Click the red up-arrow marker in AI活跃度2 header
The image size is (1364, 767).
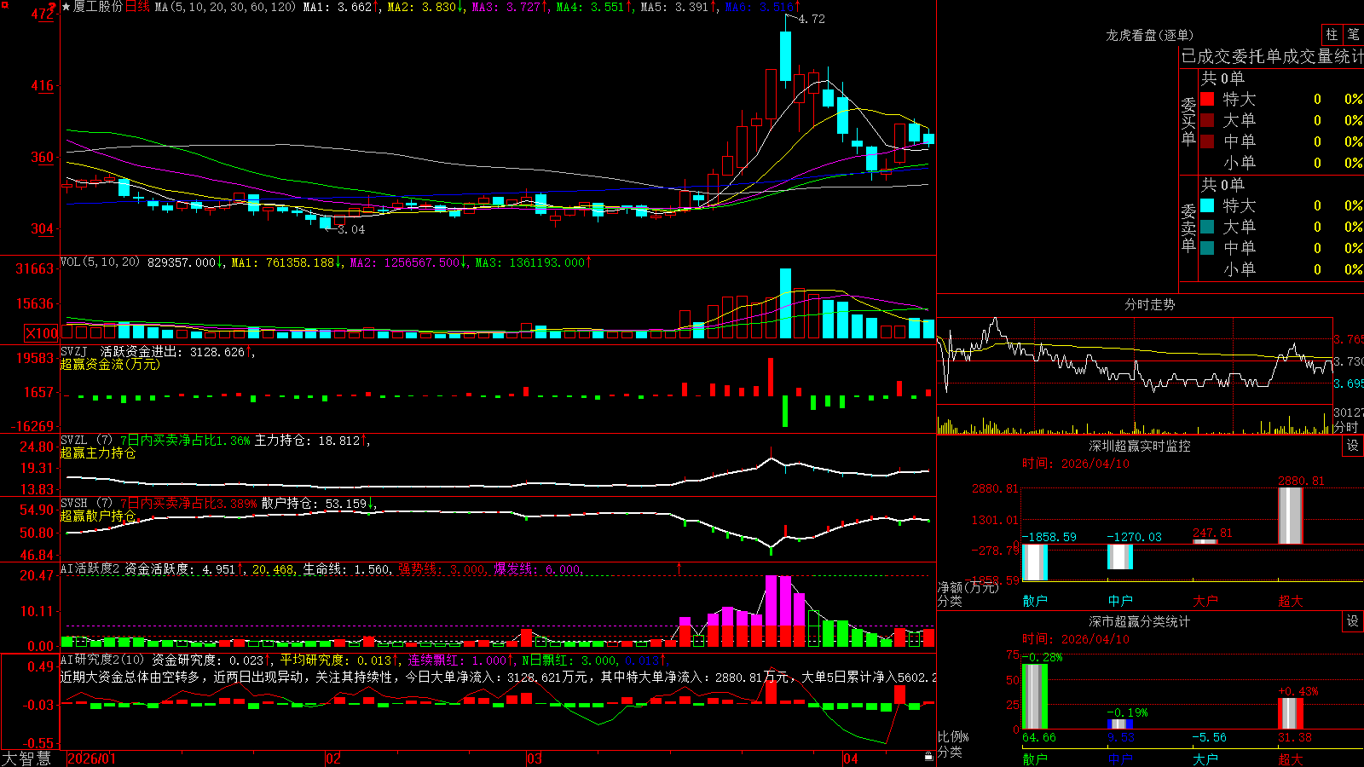pyautogui.click(x=679, y=568)
